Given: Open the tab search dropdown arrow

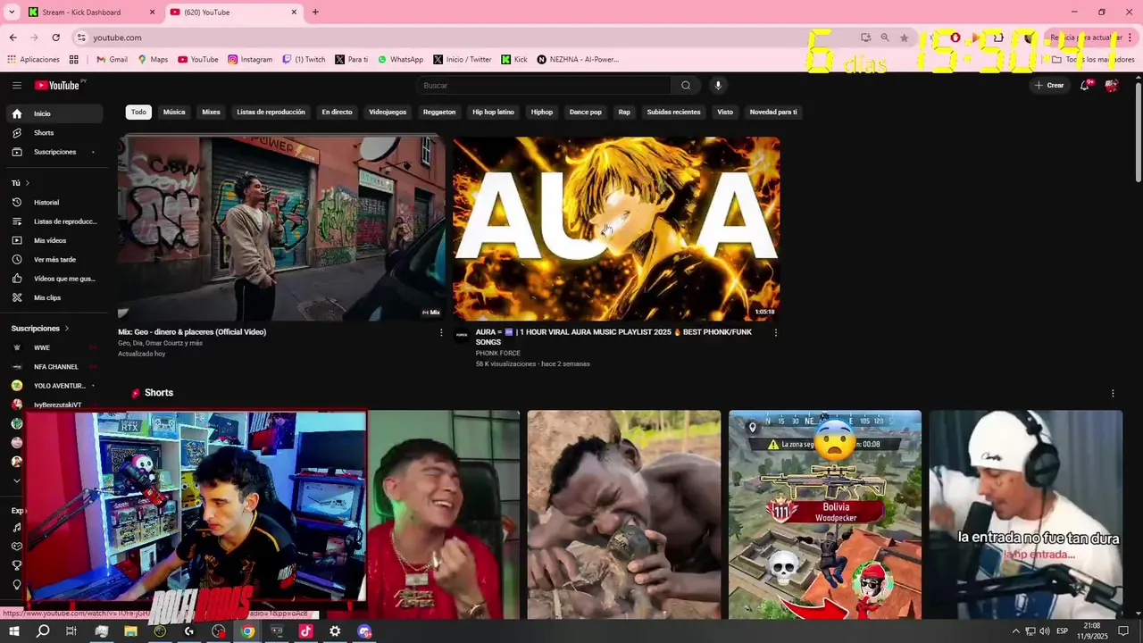Looking at the screenshot, I should [x=12, y=12].
